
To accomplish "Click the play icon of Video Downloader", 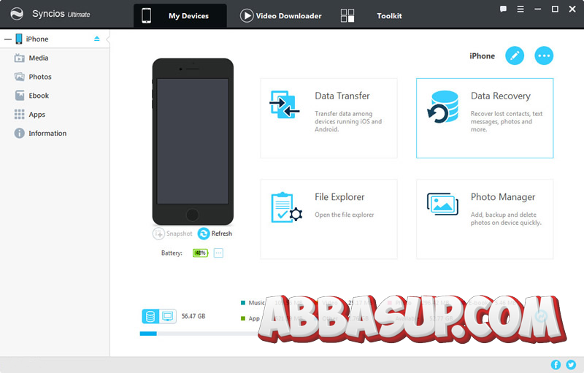I will pyautogui.click(x=247, y=15).
